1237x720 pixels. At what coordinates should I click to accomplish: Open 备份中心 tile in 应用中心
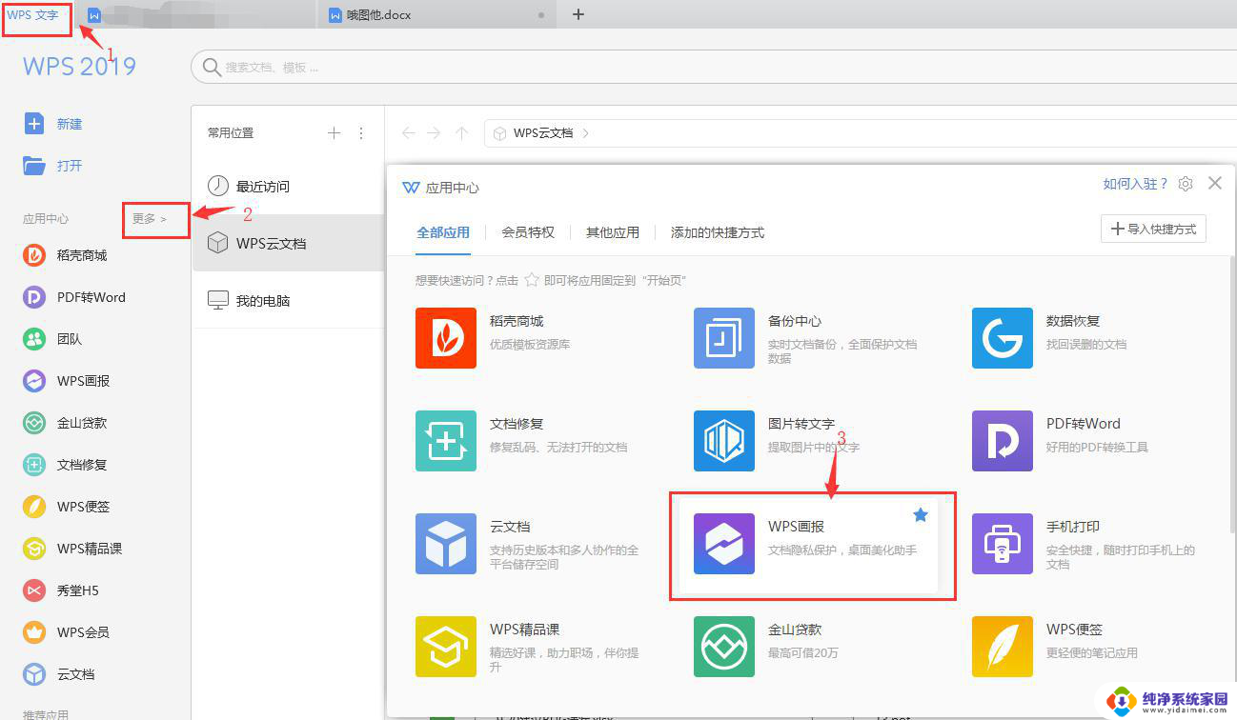tap(808, 338)
